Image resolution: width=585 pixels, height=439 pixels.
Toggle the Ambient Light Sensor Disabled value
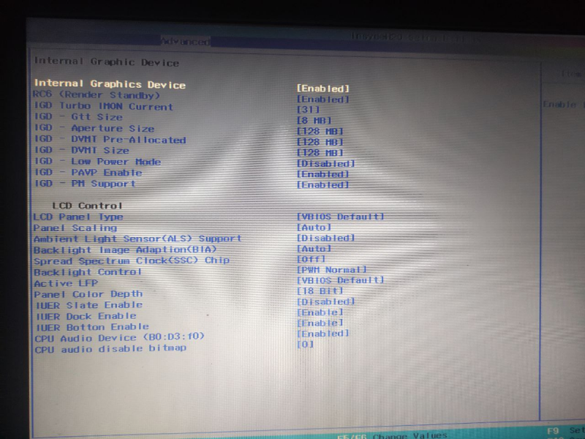[325, 238]
